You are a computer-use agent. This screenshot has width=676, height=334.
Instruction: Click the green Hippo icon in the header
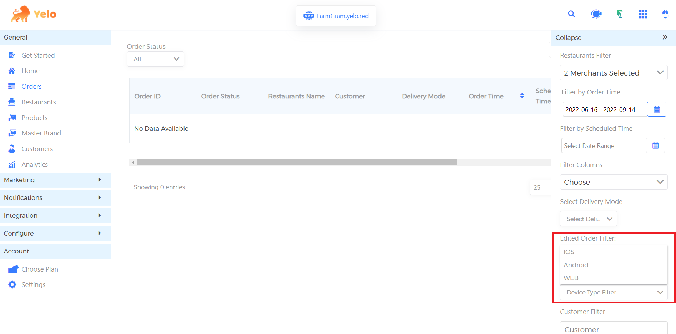[619, 14]
